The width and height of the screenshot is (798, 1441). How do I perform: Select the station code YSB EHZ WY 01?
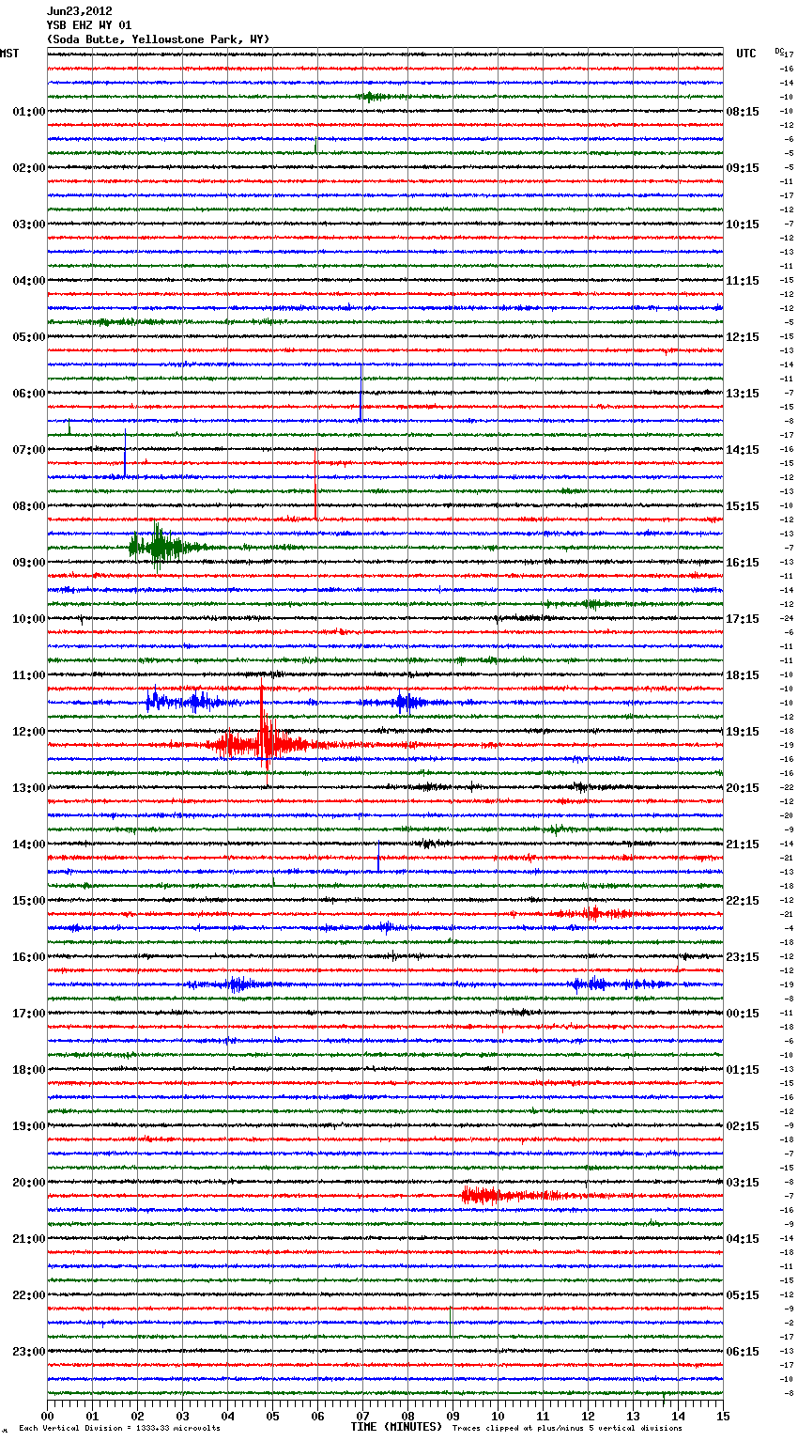coord(89,25)
